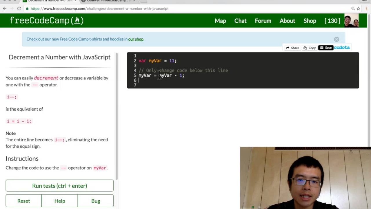Open the About menu item
The width and height of the screenshot is (371, 209).
pos(287,21)
